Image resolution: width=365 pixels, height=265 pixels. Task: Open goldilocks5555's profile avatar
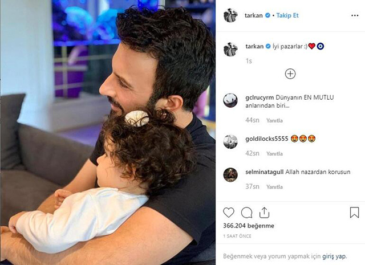pos(230,141)
